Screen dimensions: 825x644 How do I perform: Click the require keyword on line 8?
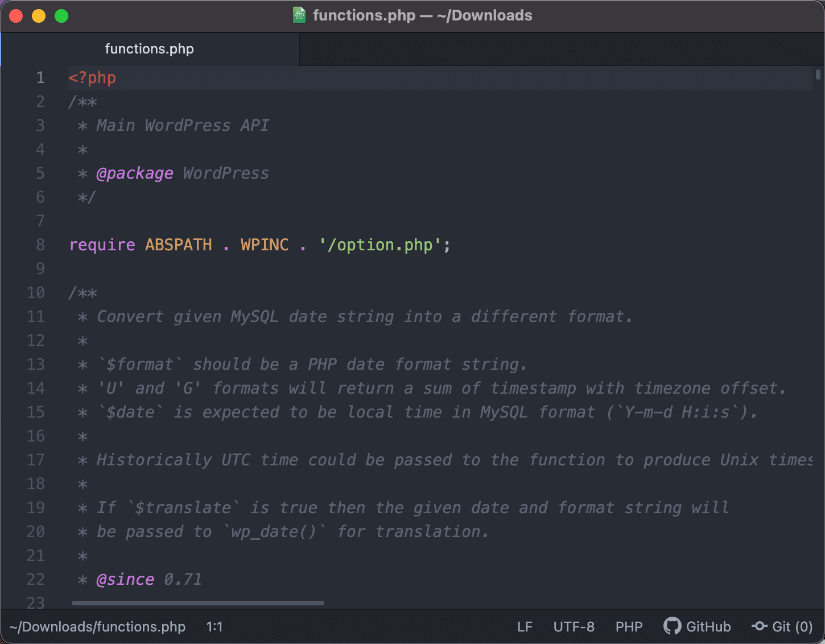pyautogui.click(x=102, y=245)
